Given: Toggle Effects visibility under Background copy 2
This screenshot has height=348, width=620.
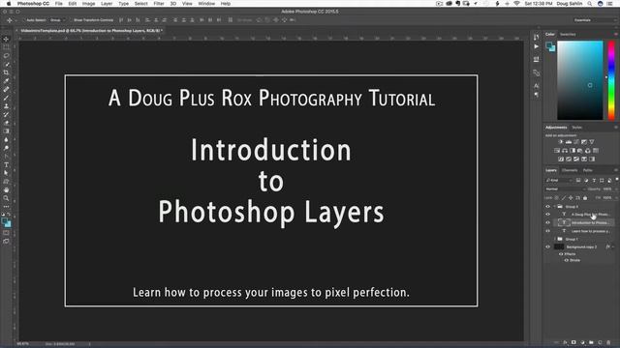Looking at the screenshot, I should click(x=561, y=254).
